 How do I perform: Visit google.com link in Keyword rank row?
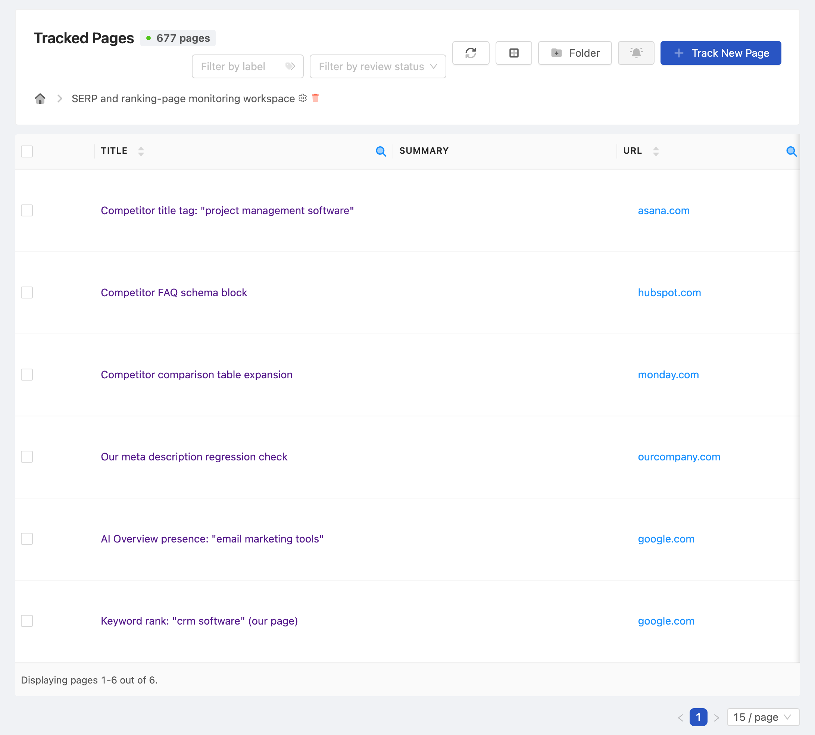[666, 621]
